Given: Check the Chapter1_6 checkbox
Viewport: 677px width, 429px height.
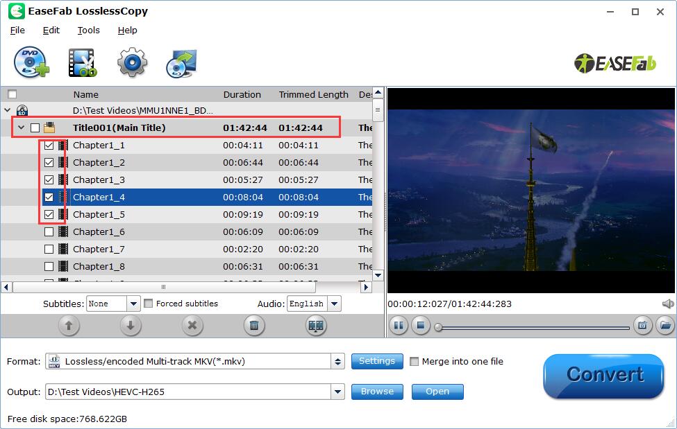Looking at the screenshot, I should [49, 232].
